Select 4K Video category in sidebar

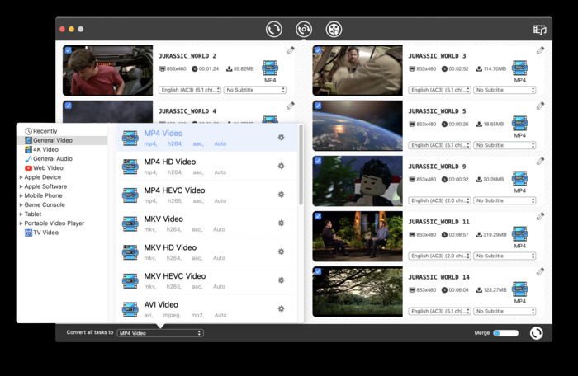(45, 149)
